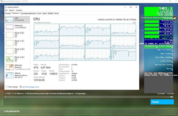Click the Manipulators timing bar in overlay
The width and height of the screenshot is (178, 116).
point(159,29)
